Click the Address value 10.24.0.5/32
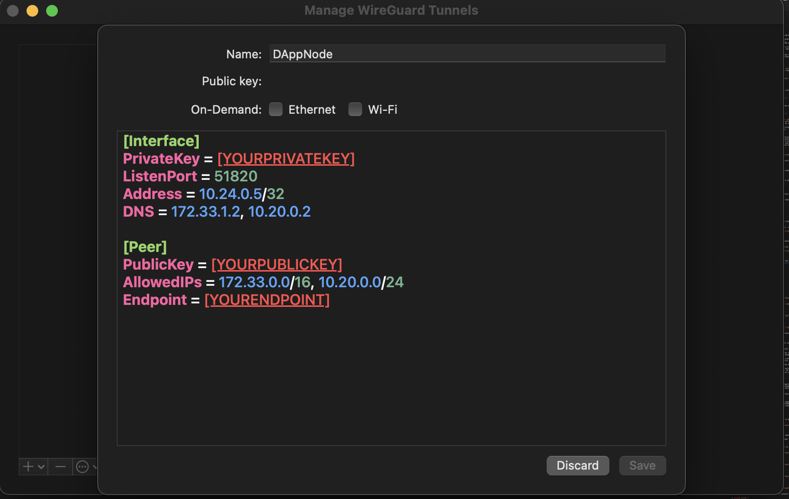The image size is (789, 499). click(x=242, y=194)
